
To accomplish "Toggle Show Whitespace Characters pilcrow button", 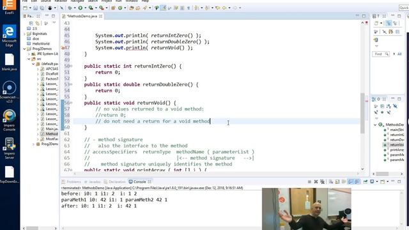I will (x=189, y=8).
